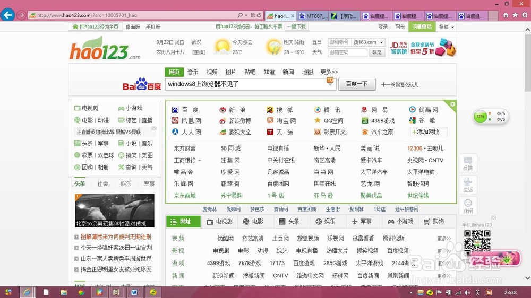Close the 正直播 promo banner

point(154,128)
